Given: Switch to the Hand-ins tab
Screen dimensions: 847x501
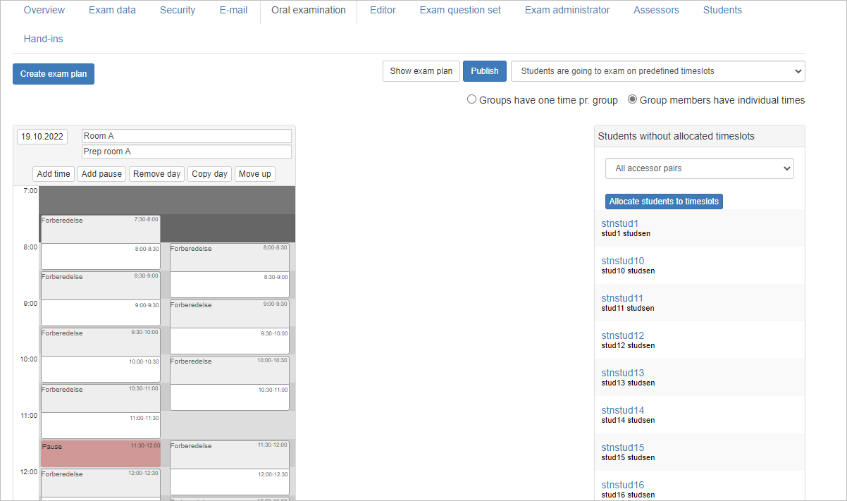Looking at the screenshot, I should click(43, 39).
